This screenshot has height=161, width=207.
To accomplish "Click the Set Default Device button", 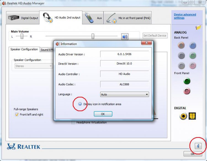I will [x=155, y=36].
